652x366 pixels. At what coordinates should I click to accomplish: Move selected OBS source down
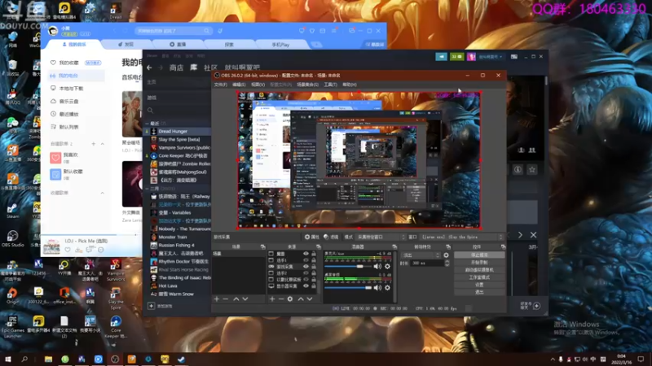[310, 298]
